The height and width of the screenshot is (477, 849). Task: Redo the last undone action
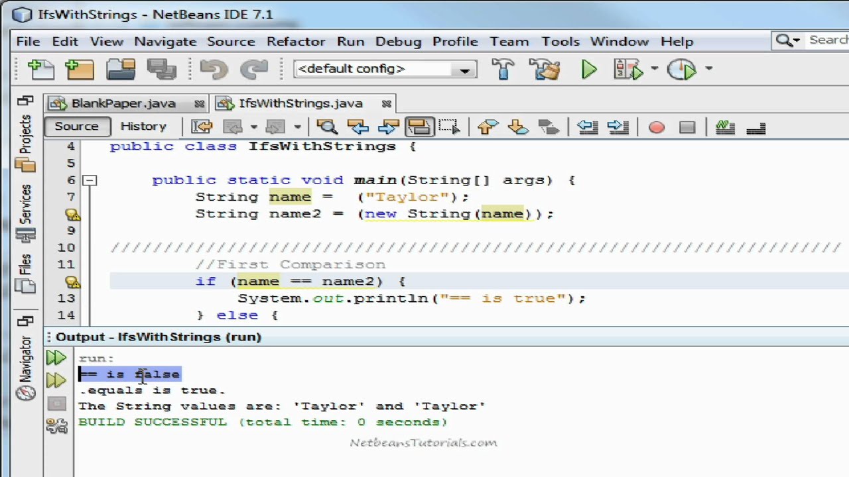point(253,69)
